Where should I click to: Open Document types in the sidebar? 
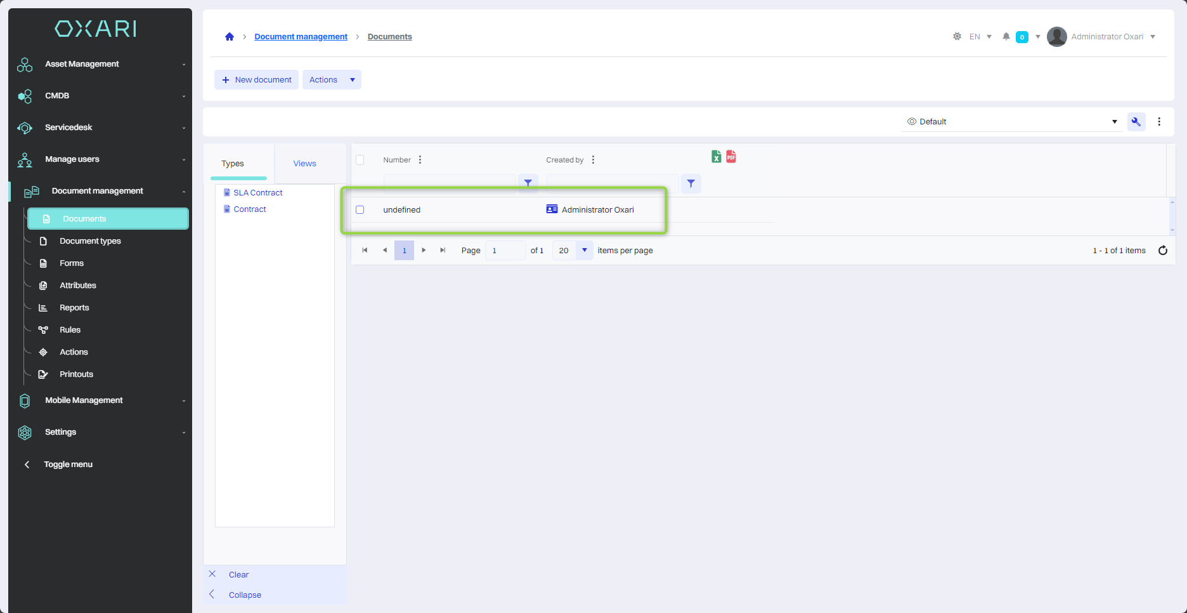[x=90, y=241]
